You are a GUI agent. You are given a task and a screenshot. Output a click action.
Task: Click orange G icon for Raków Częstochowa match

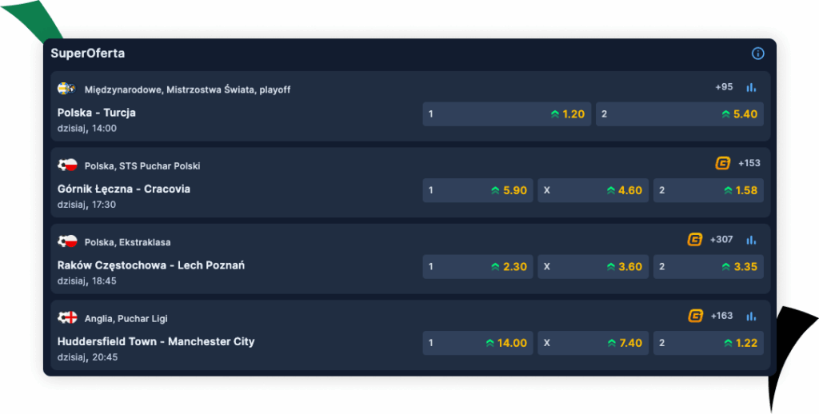click(694, 239)
